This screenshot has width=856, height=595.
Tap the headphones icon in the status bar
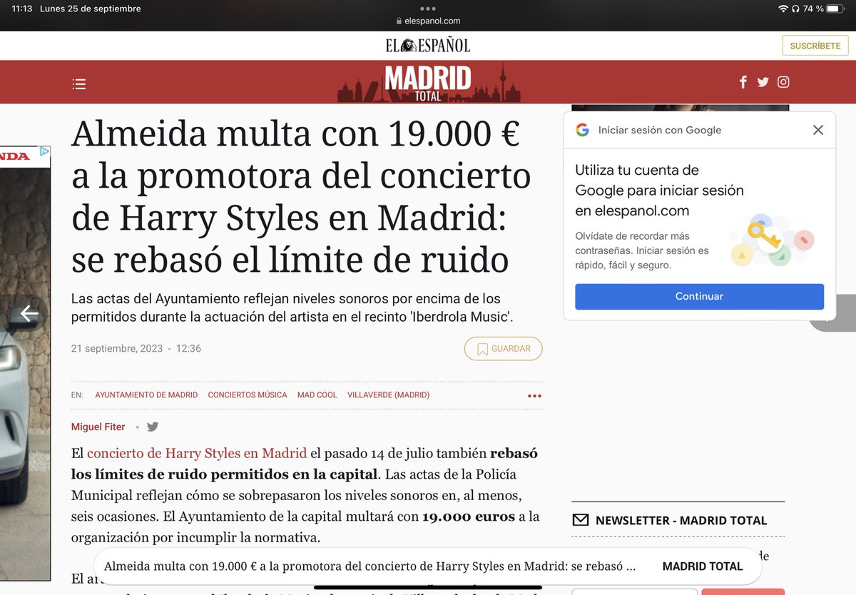[795, 9]
